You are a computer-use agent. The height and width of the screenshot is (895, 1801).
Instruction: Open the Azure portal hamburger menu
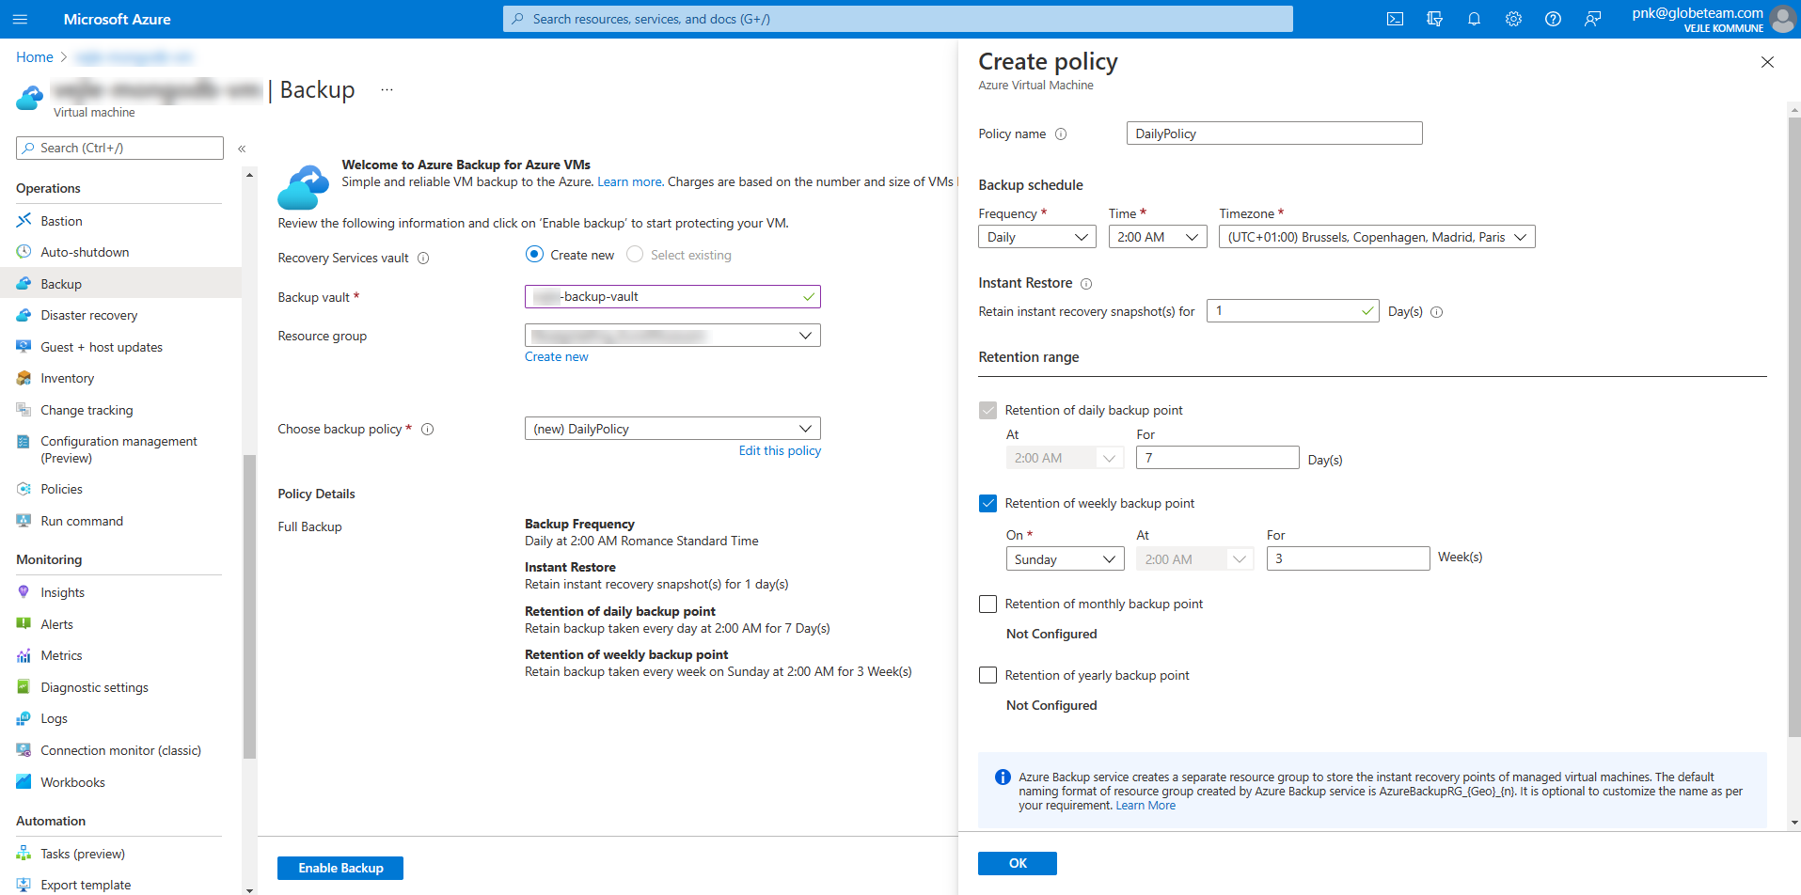pyautogui.click(x=20, y=19)
